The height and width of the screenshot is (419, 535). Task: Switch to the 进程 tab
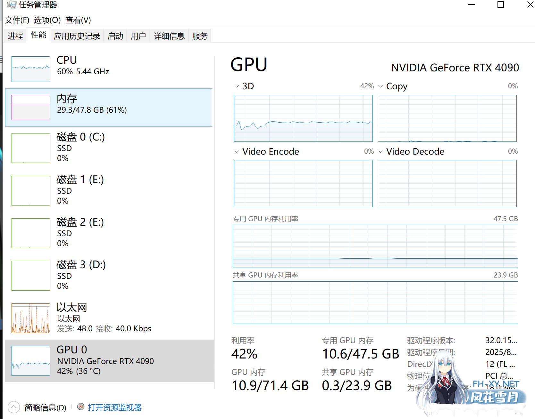pos(14,36)
